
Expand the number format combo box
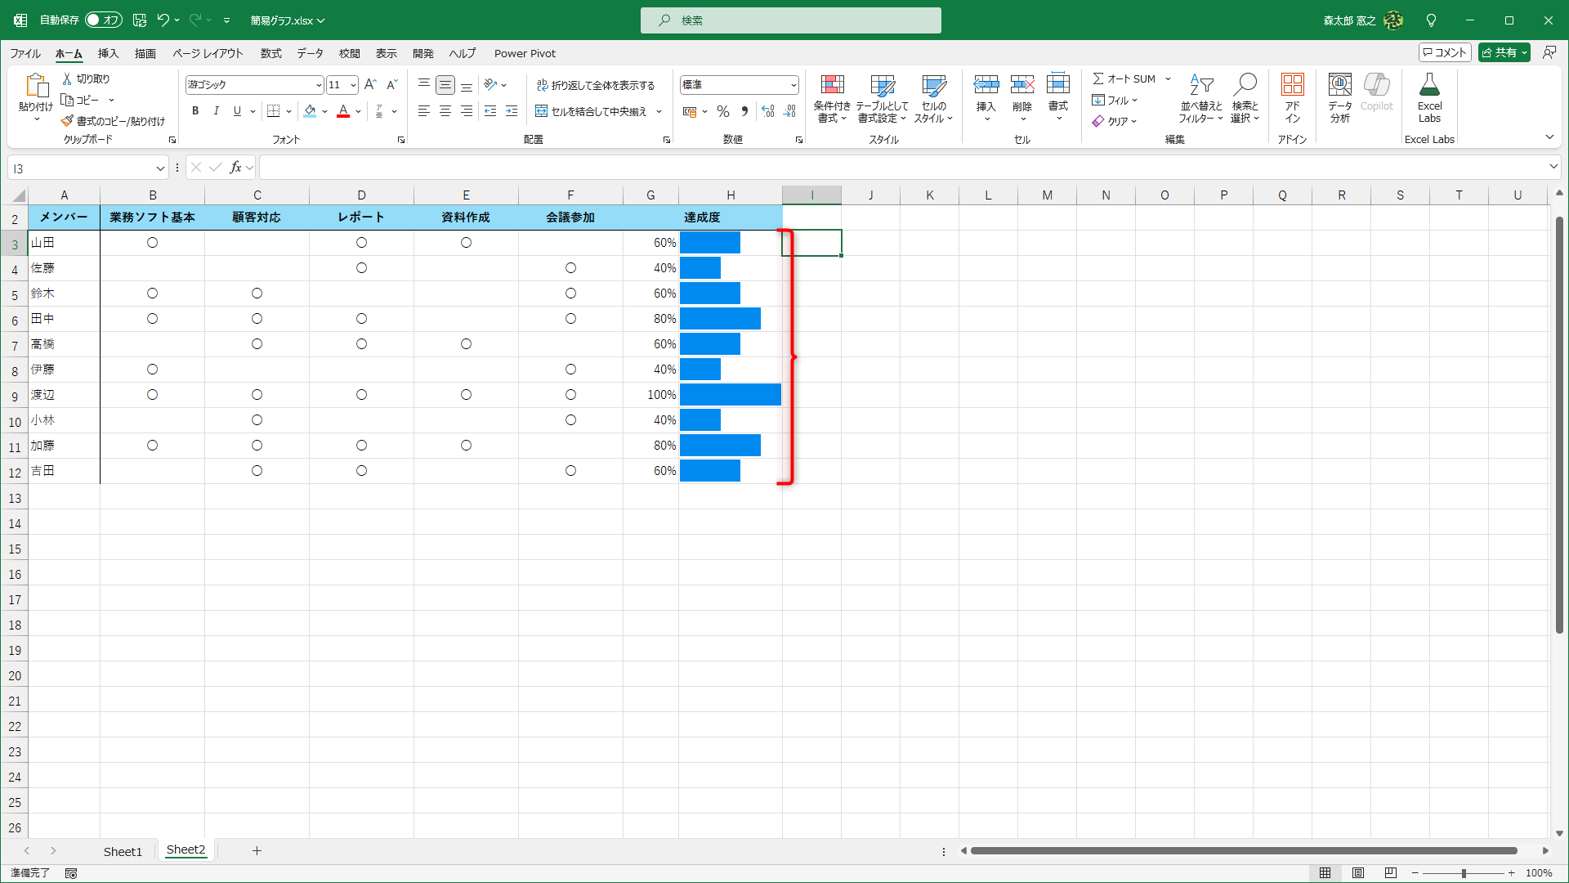[793, 85]
